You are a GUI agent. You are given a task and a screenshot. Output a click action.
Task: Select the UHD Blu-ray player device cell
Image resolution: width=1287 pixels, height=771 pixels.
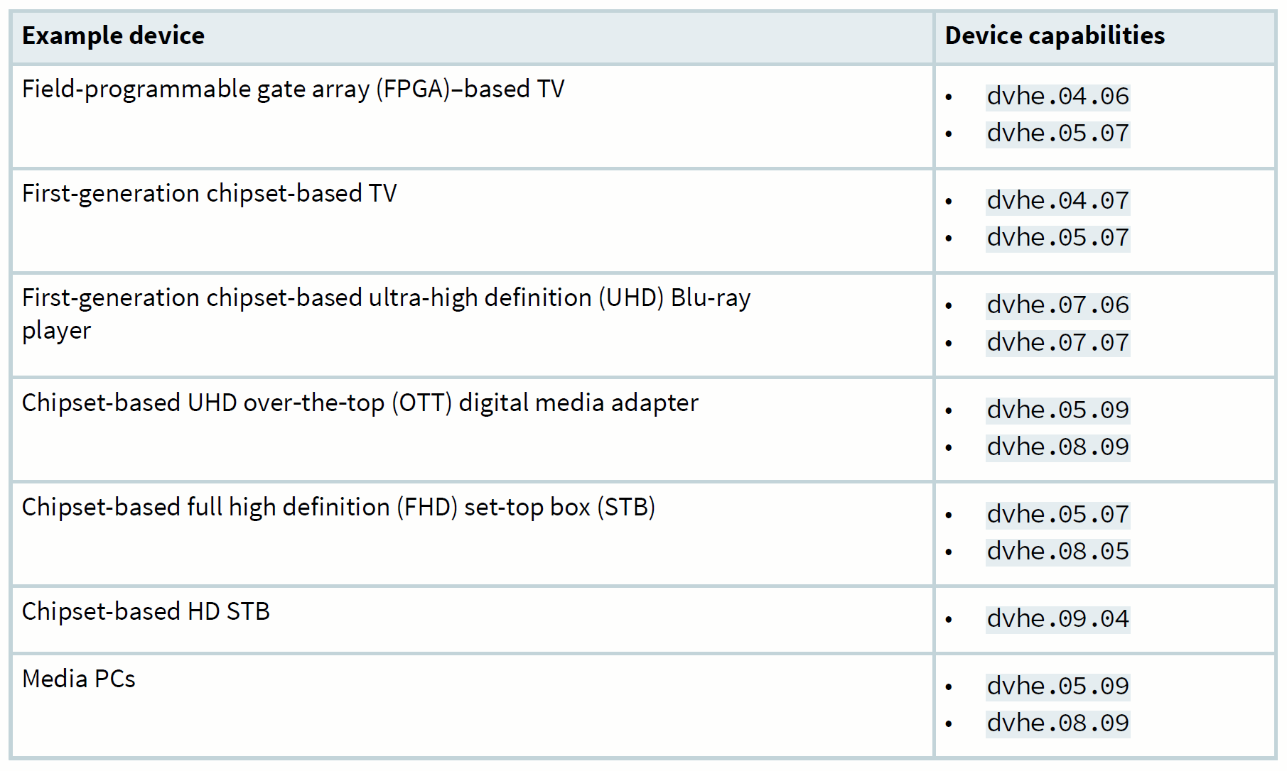pos(386,313)
